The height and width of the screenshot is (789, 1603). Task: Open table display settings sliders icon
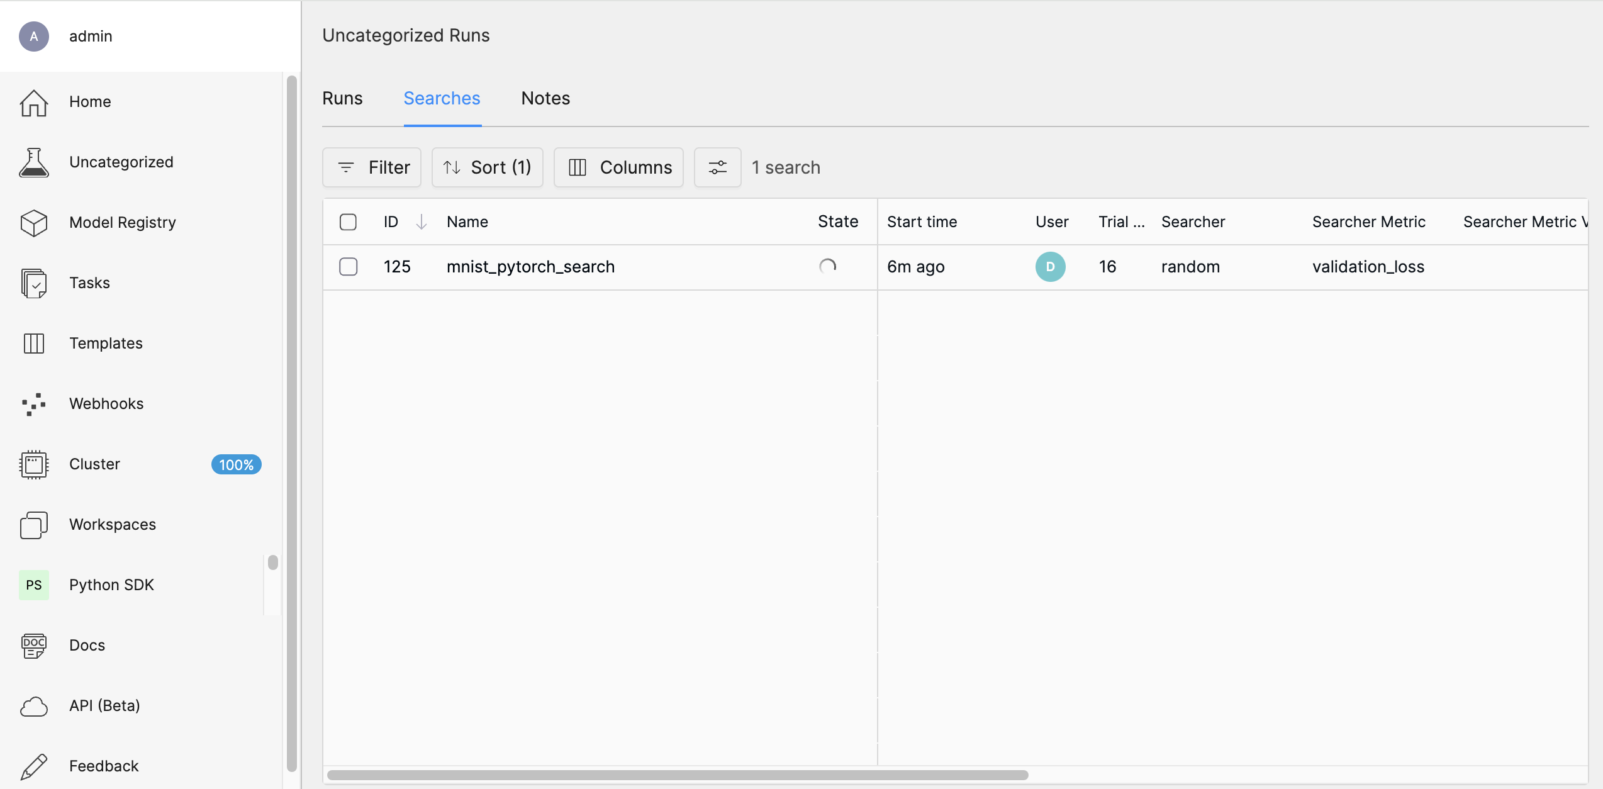coord(718,167)
